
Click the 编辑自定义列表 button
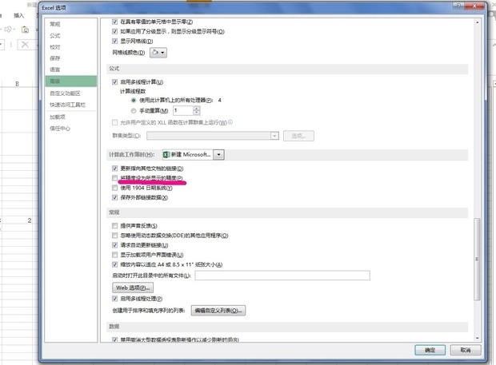pos(218,311)
